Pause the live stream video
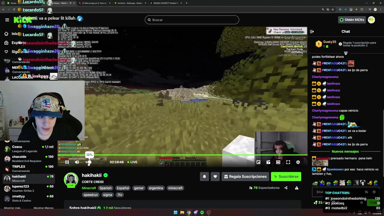 tap(67, 162)
